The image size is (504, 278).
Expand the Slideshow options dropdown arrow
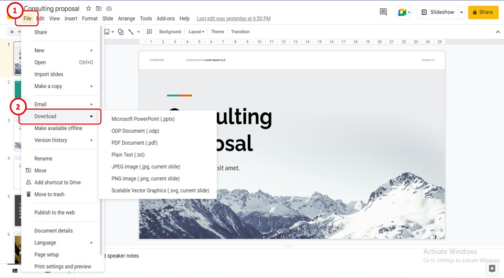pyautogui.click(x=461, y=12)
